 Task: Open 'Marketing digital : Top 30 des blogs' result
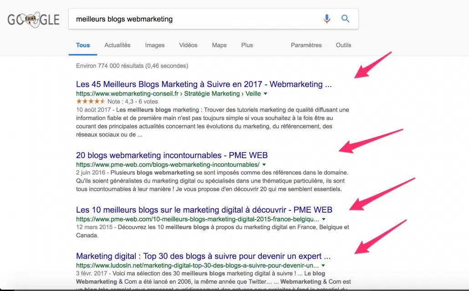point(203,256)
